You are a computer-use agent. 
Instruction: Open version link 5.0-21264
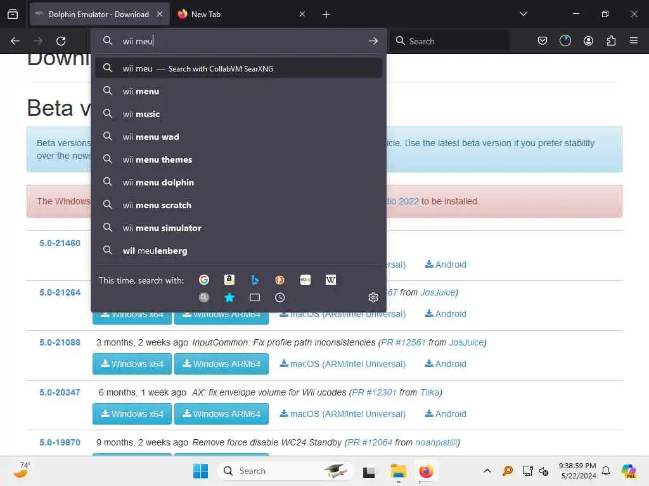click(60, 292)
